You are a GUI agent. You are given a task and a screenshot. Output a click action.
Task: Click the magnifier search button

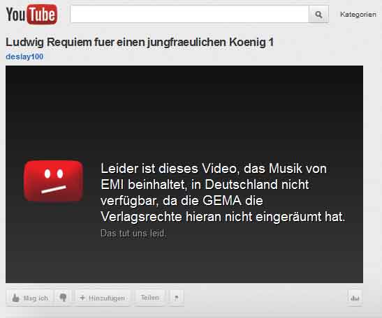(x=318, y=15)
